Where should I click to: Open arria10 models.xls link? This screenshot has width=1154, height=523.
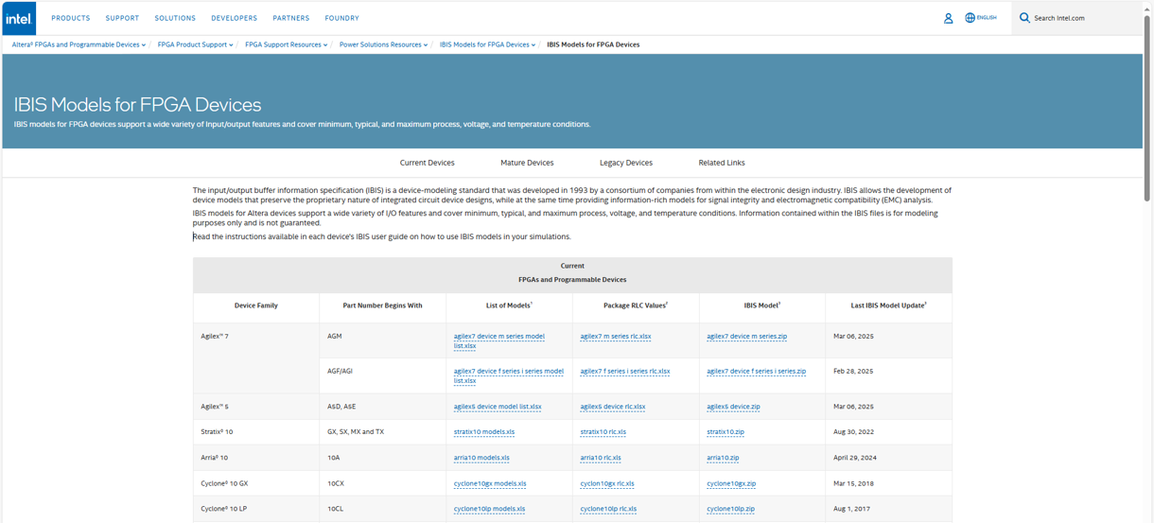point(481,458)
